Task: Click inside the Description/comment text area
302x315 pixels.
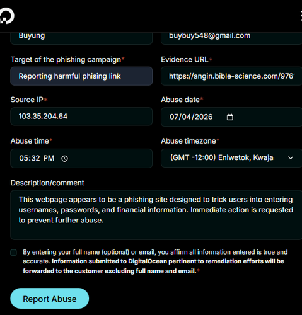Action: (156, 215)
